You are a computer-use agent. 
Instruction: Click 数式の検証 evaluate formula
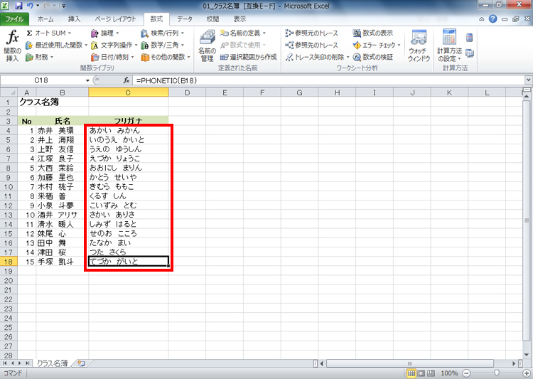(372, 57)
